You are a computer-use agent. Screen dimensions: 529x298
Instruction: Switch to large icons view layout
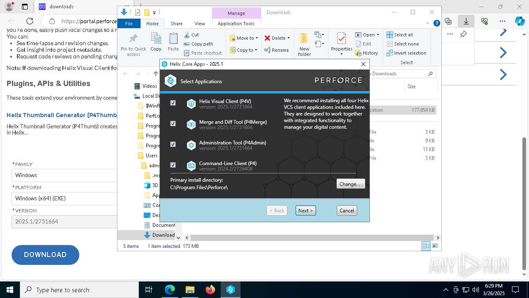click(435, 246)
